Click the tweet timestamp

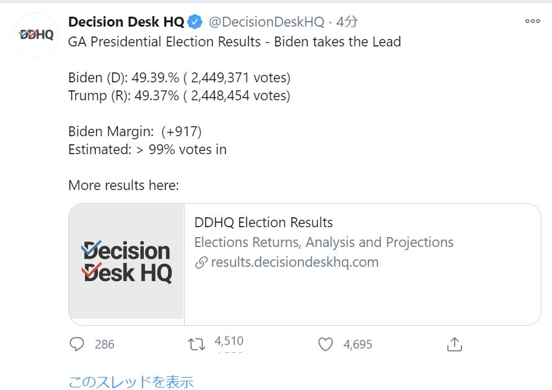pos(347,22)
